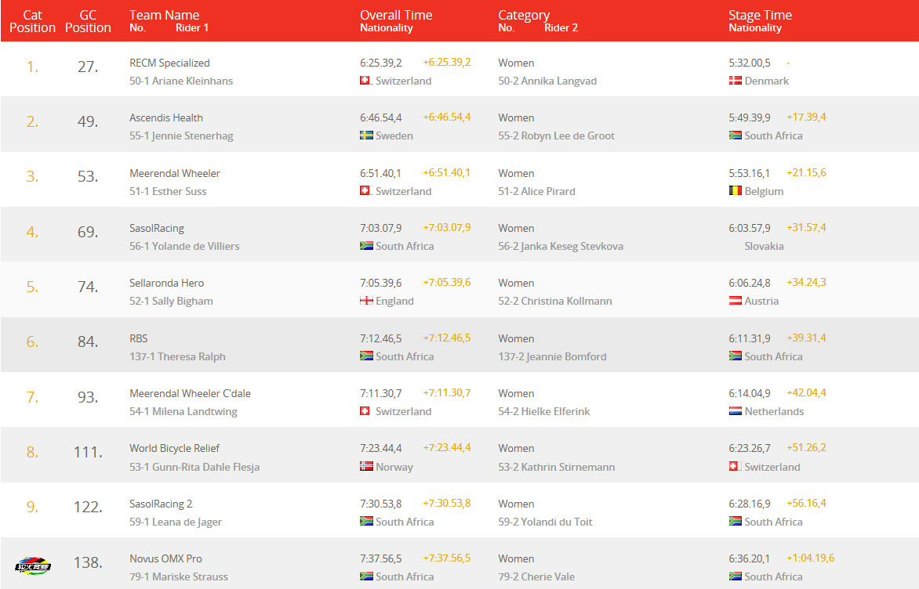
Task: Click rider 54-1 Milena Landtwing
Action: pyautogui.click(x=183, y=412)
